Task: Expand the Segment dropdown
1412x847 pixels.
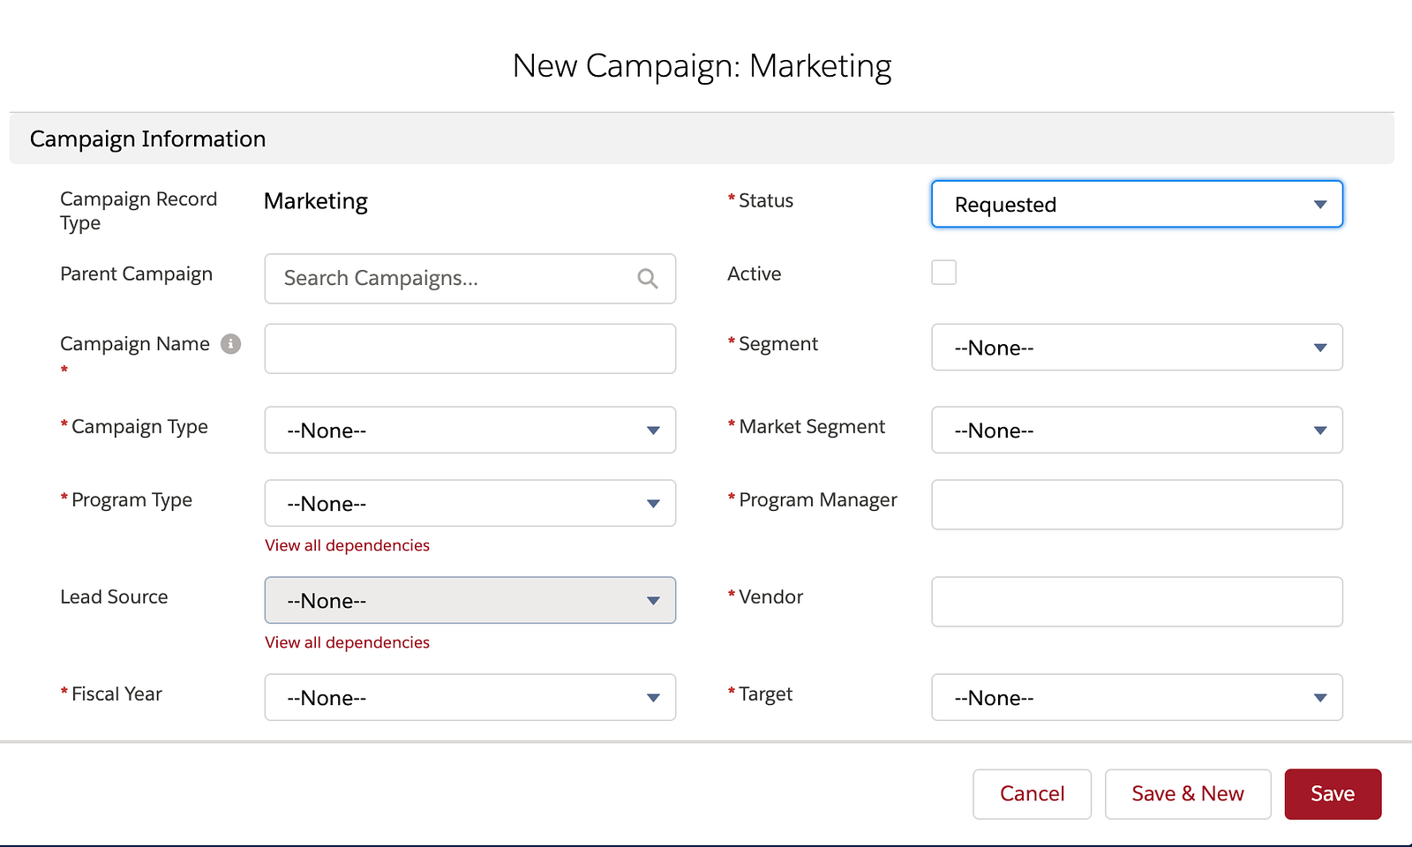Action: [x=1137, y=348]
